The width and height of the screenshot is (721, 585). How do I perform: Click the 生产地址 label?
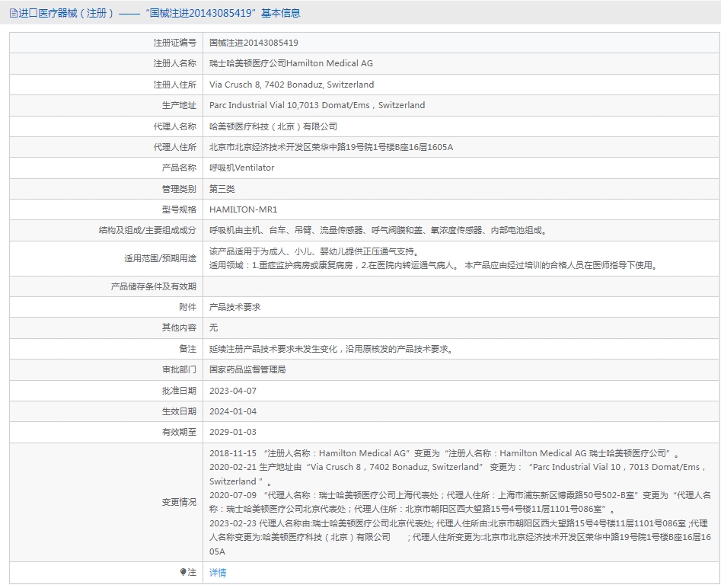[x=179, y=105]
